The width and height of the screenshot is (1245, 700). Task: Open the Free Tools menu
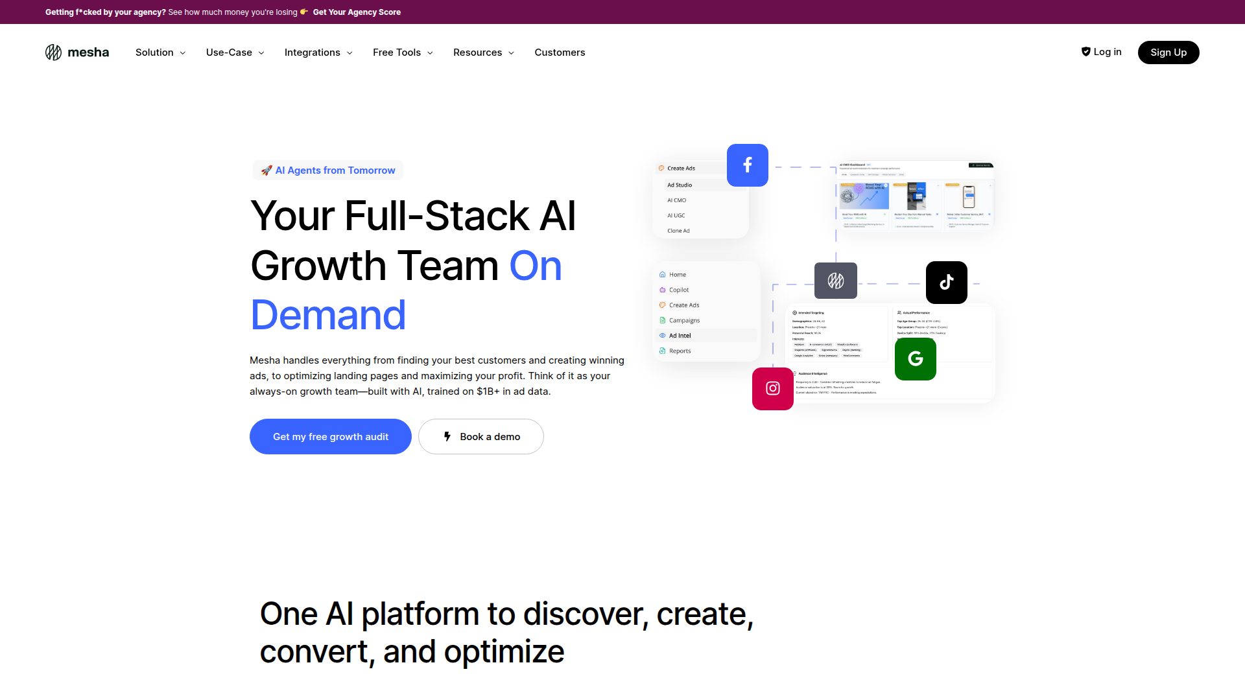403,52
